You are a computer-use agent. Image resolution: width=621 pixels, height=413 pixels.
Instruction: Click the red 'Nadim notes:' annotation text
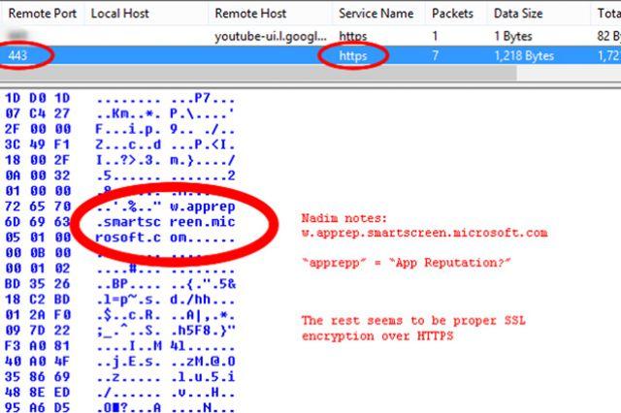pos(343,218)
